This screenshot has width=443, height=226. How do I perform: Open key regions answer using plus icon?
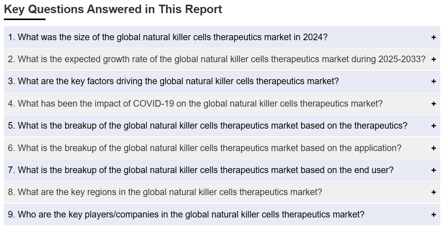point(434,192)
